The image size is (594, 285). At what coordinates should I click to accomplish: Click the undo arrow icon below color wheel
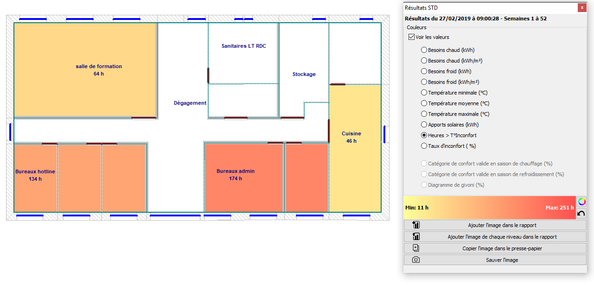pos(581,214)
